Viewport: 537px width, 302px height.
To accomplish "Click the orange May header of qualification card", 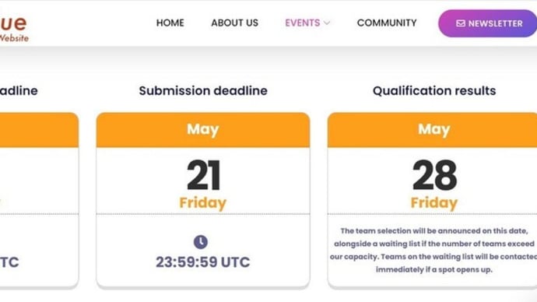I will 432,130.
